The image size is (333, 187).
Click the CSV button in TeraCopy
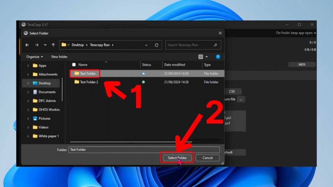[x=232, y=91]
